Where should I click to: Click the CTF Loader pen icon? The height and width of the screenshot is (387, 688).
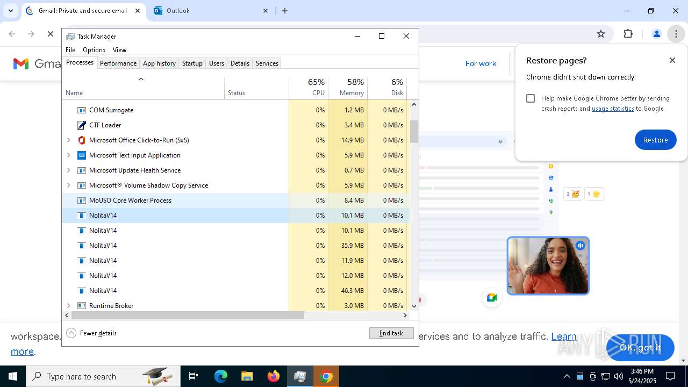tap(82, 125)
